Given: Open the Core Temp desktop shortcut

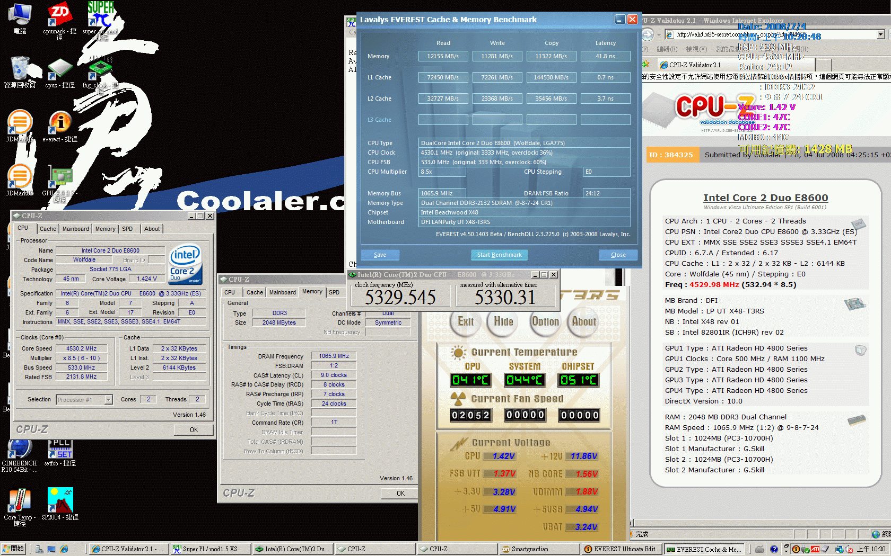Looking at the screenshot, I should point(20,507).
